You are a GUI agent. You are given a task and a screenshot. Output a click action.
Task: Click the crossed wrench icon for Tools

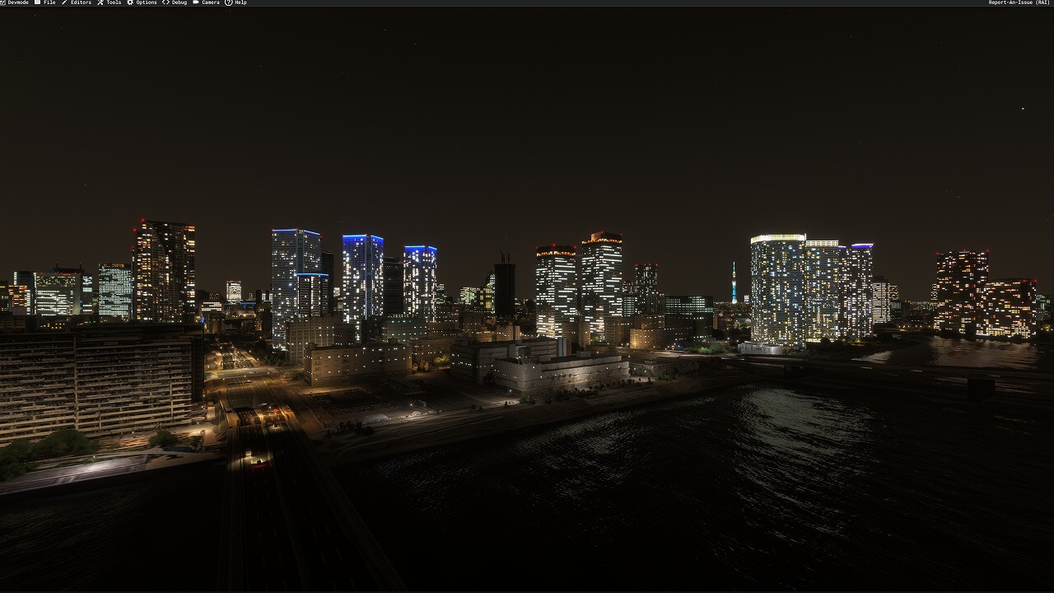[x=100, y=2]
